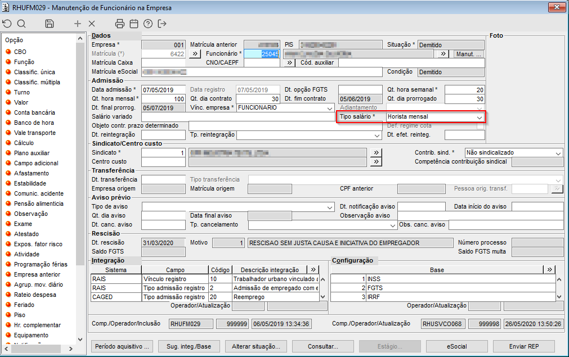Click the Sug. integ./Base button
569x357 pixels.
click(x=189, y=346)
